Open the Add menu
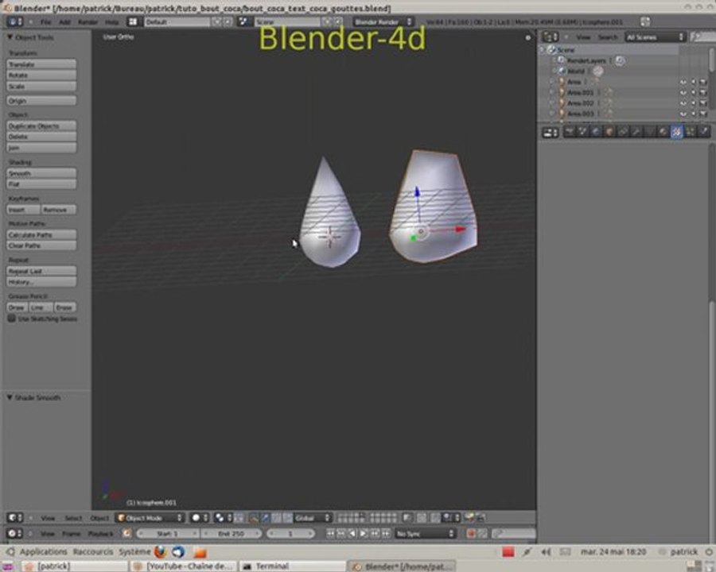 [64, 22]
